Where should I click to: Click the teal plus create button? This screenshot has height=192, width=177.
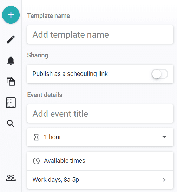pos(11,15)
